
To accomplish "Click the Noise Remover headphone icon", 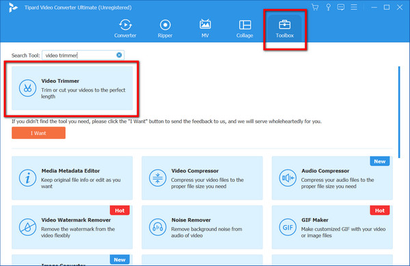I will click(x=157, y=227).
